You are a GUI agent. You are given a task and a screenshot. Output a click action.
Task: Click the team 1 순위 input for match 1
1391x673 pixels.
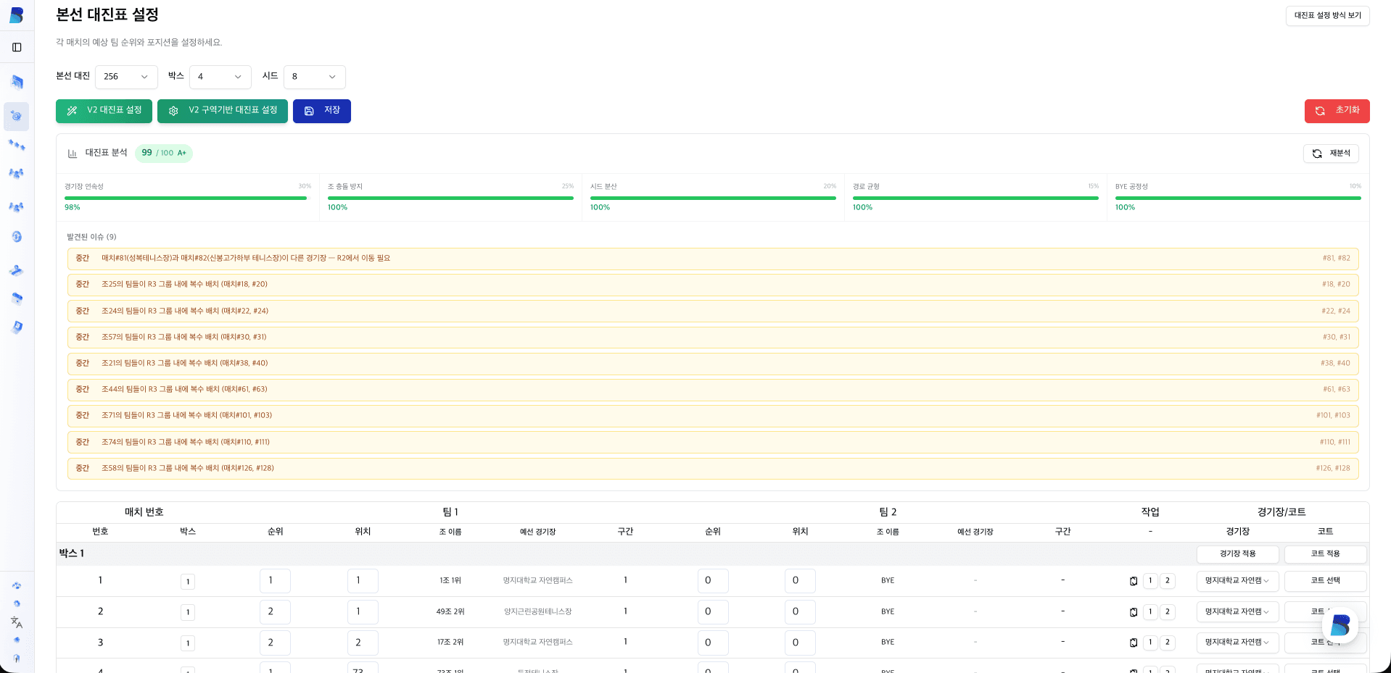pos(275,581)
